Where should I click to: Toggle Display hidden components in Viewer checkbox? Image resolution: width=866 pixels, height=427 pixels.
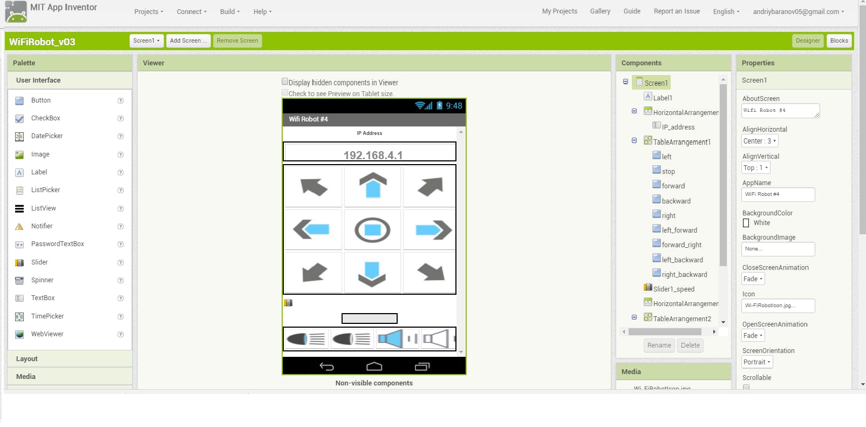pos(285,82)
